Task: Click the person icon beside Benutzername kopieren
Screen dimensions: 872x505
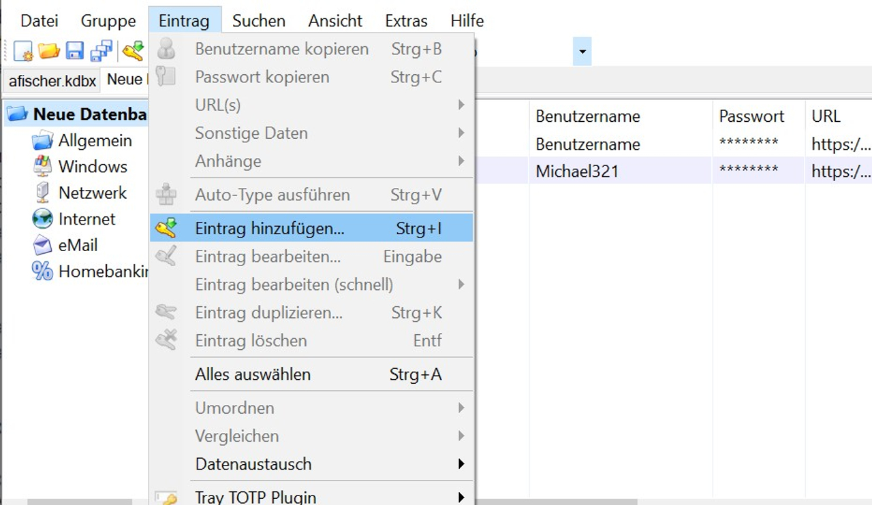Action: tap(166, 49)
